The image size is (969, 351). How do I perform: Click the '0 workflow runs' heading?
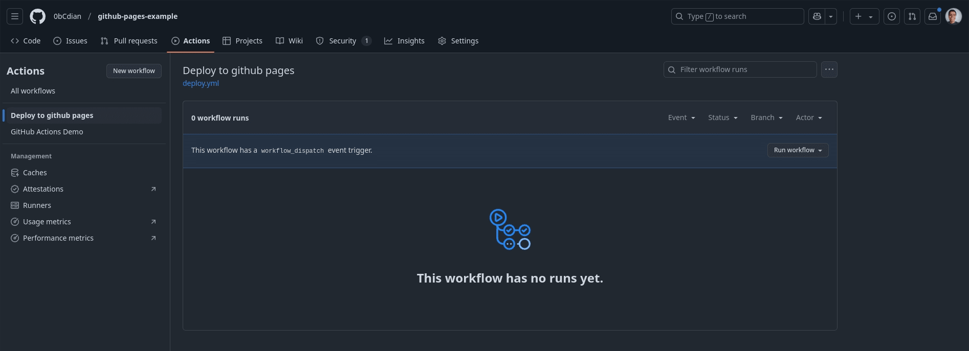(220, 118)
